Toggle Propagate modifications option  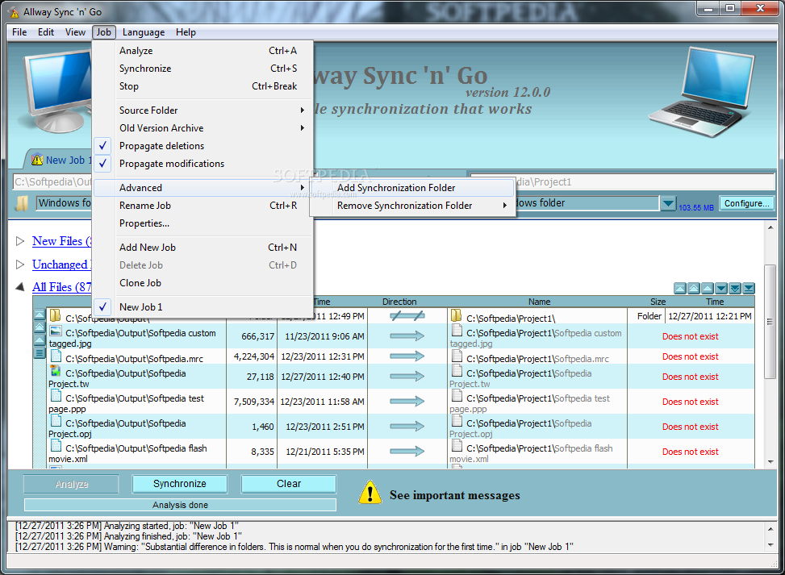point(203,164)
